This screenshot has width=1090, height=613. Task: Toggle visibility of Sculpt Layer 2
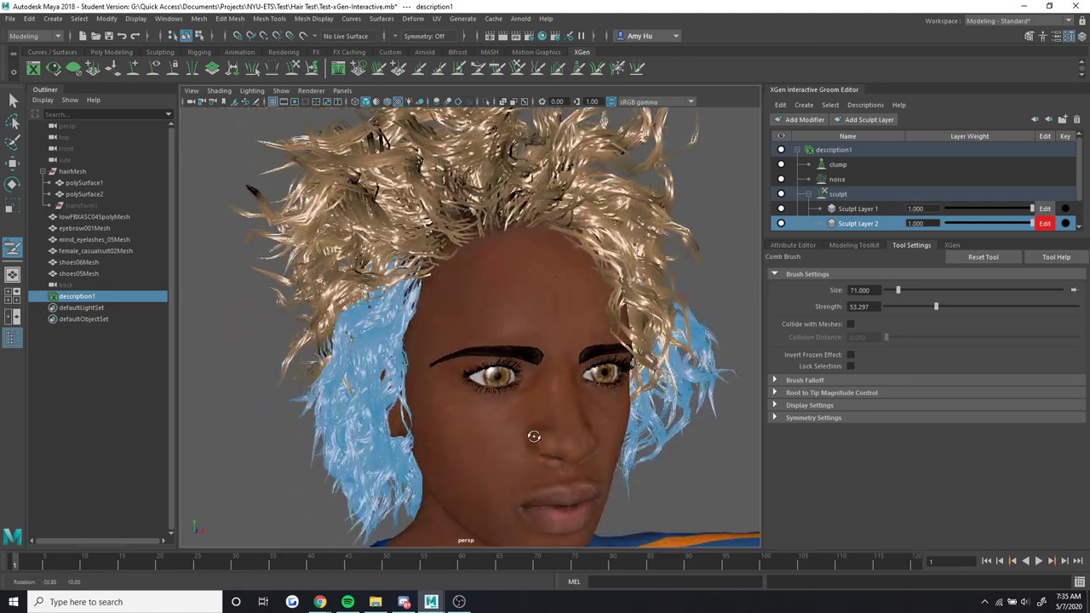pos(781,223)
